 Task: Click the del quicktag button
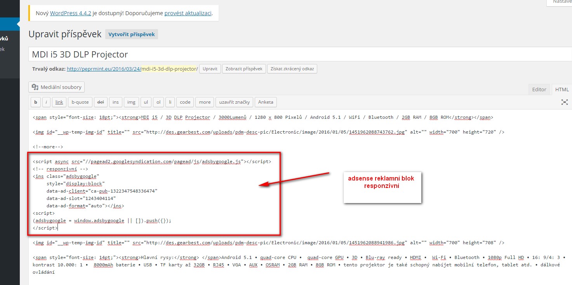click(101, 102)
